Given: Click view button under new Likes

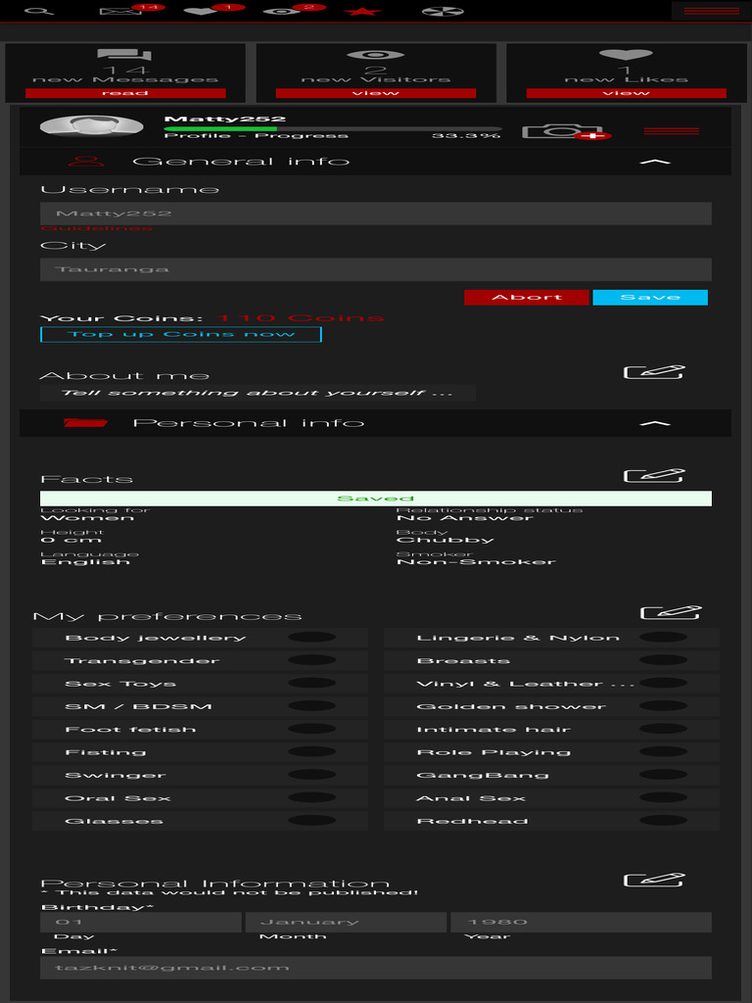Looking at the screenshot, I should [x=627, y=93].
